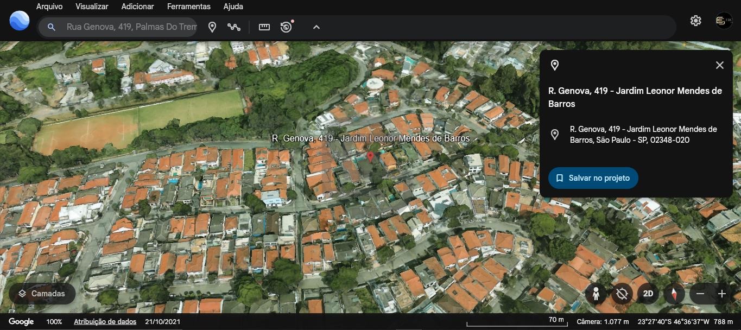
Task: Add a placemark with the pin tool
Action: click(212, 27)
